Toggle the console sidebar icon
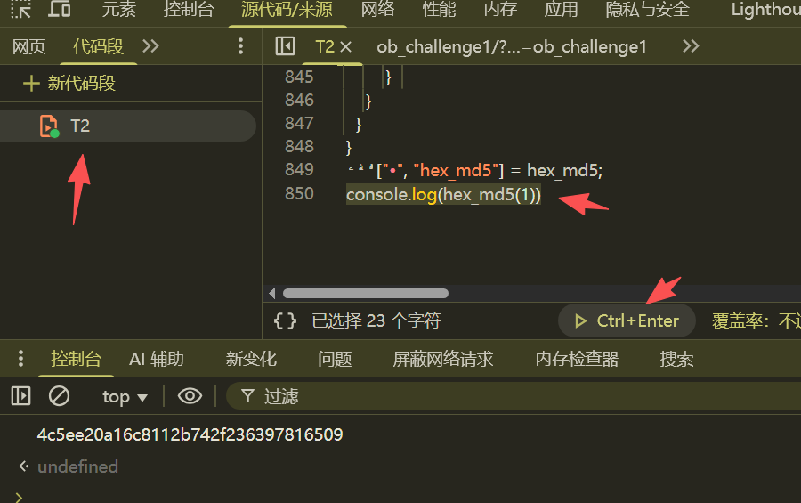The width and height of the screenshot is (801, 503). 21,396
